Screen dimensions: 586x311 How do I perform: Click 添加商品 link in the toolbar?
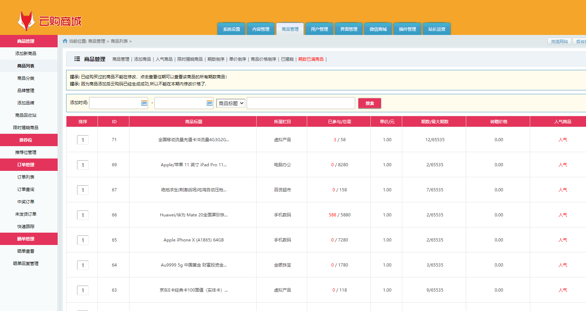(x=142, y=59)
